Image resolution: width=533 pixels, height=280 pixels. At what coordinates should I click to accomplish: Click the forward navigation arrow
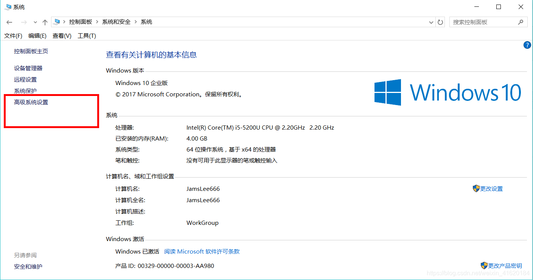24,22
